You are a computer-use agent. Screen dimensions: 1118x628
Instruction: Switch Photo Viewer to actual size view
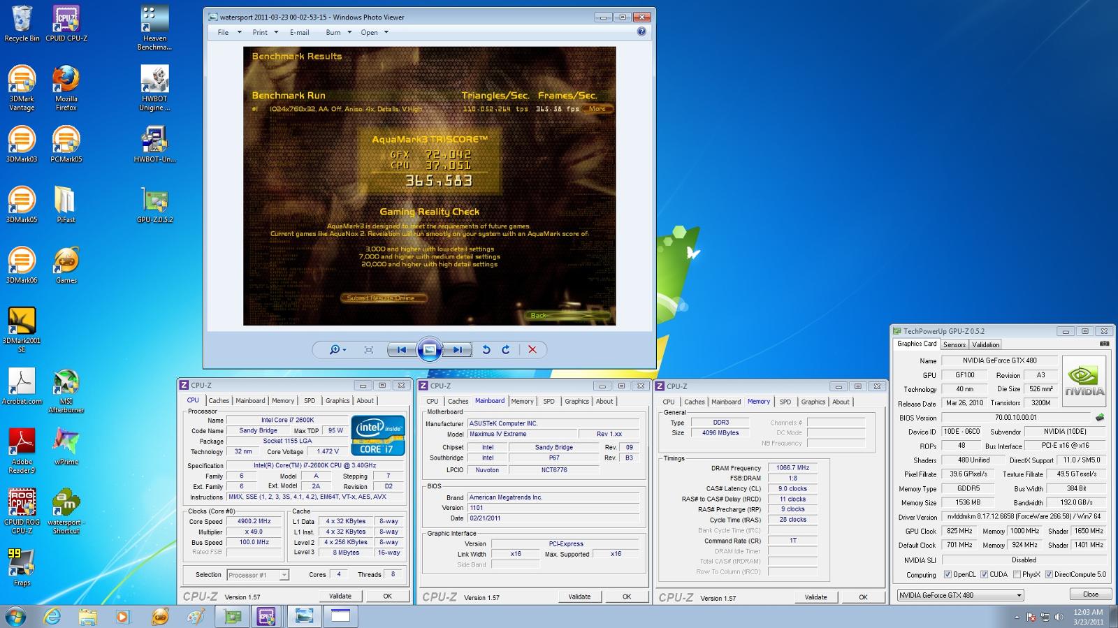(369, 350)
